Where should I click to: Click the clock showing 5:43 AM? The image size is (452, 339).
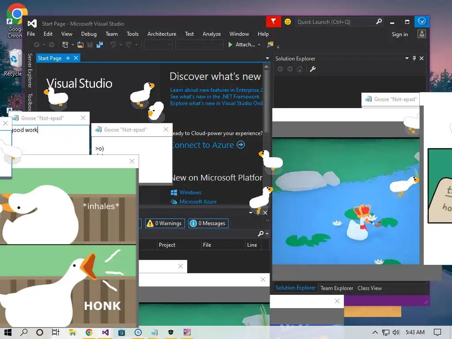(415, 332)
